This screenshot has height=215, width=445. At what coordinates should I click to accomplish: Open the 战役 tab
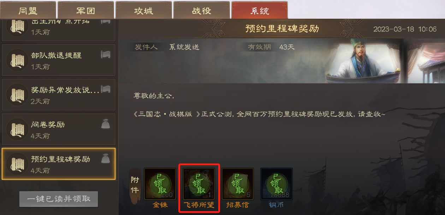click(x=202, y=10)
